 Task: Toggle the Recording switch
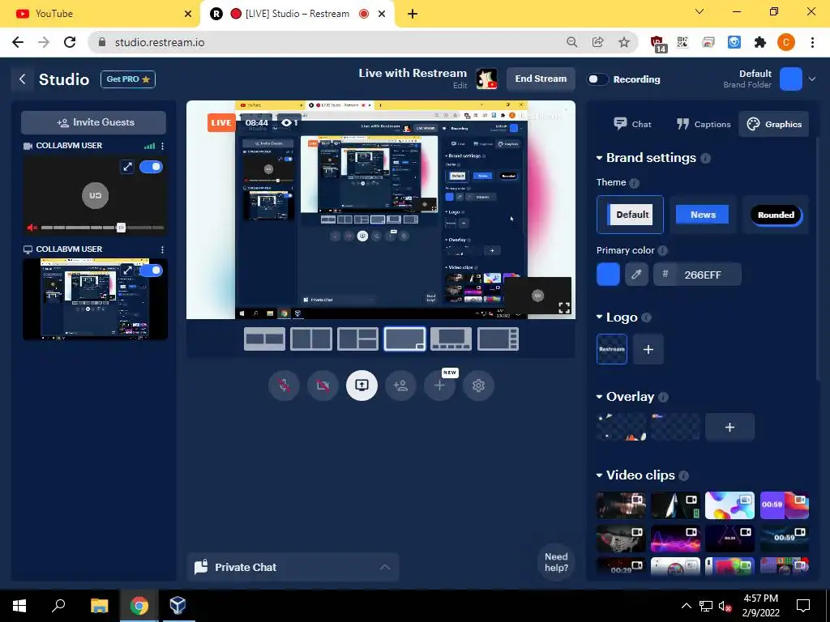click(x=597, y=79)
